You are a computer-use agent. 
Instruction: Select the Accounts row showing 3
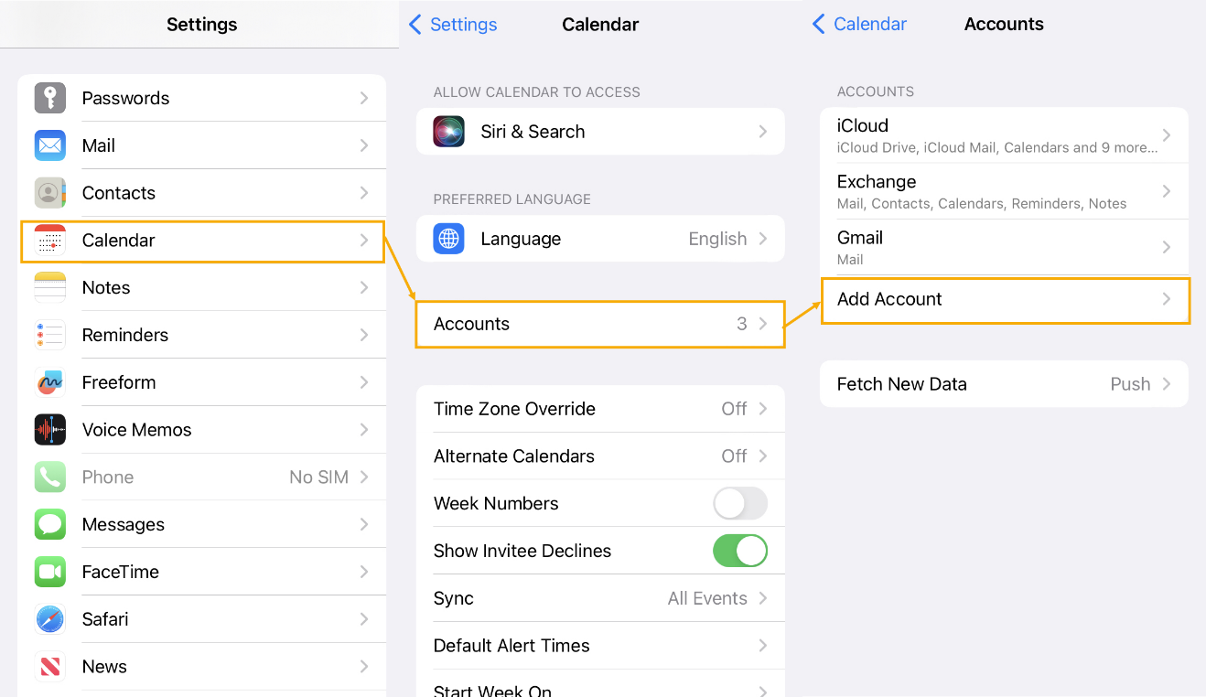click(600, 324)
